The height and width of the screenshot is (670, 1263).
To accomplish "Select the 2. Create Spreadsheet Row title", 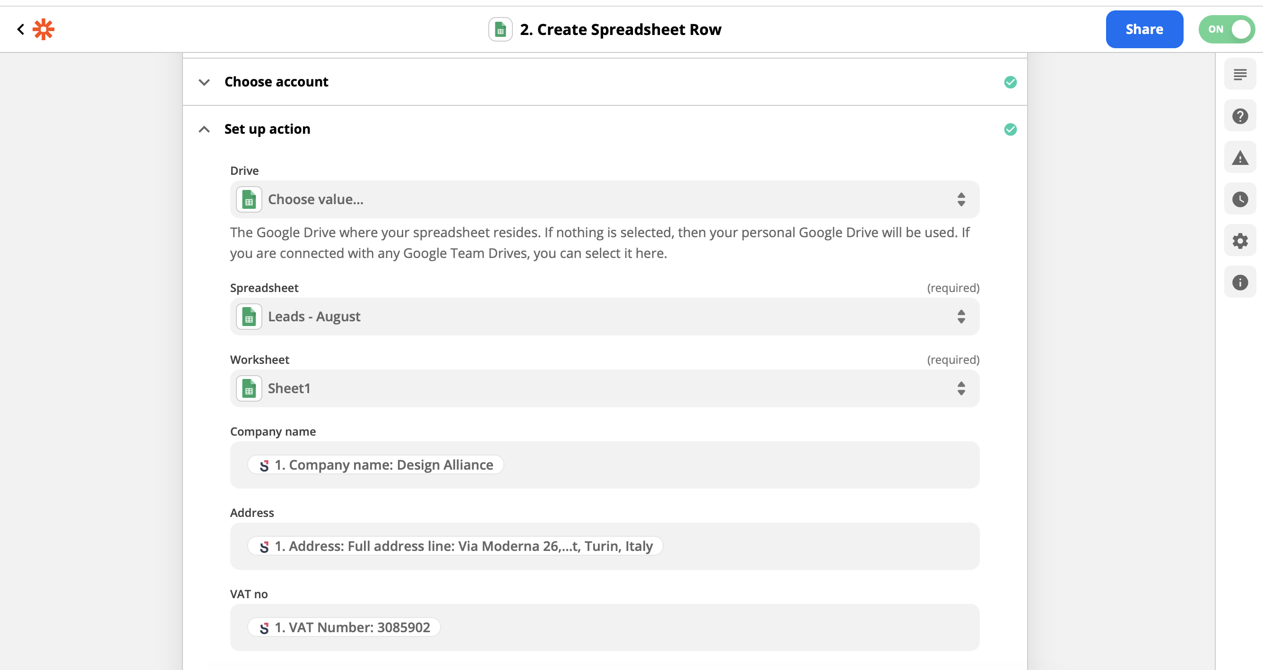I will pyautogui.click(x=621, y=29).
